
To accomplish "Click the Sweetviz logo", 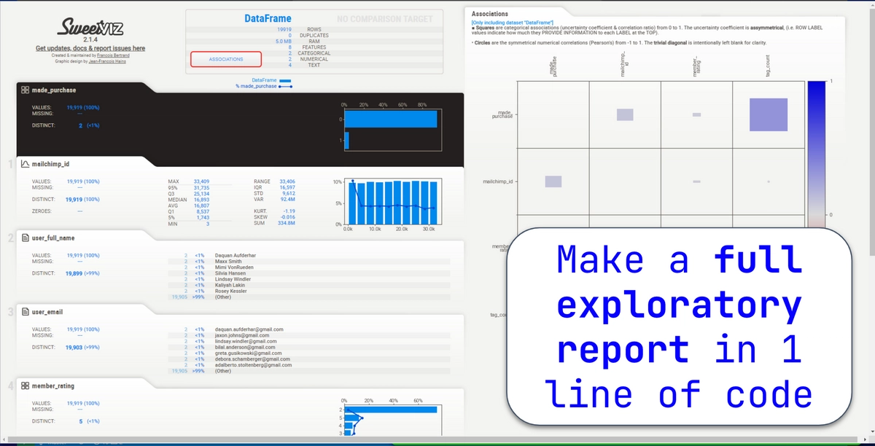I will coord(90,26).
